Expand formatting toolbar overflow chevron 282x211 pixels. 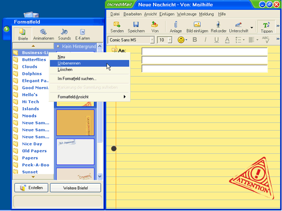pyautogui.click(x=278, y=38)
